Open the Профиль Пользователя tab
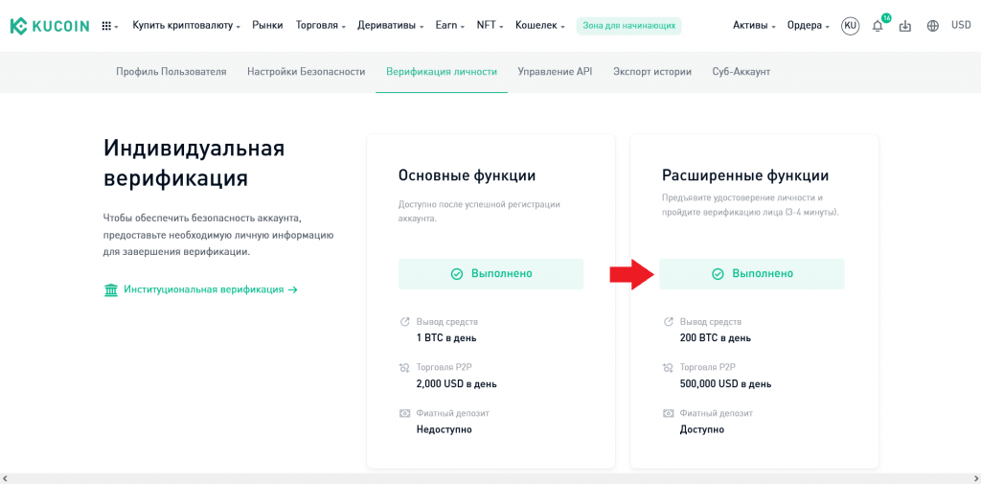The height and width of the screenshot is (484, 981). point(171,71)
